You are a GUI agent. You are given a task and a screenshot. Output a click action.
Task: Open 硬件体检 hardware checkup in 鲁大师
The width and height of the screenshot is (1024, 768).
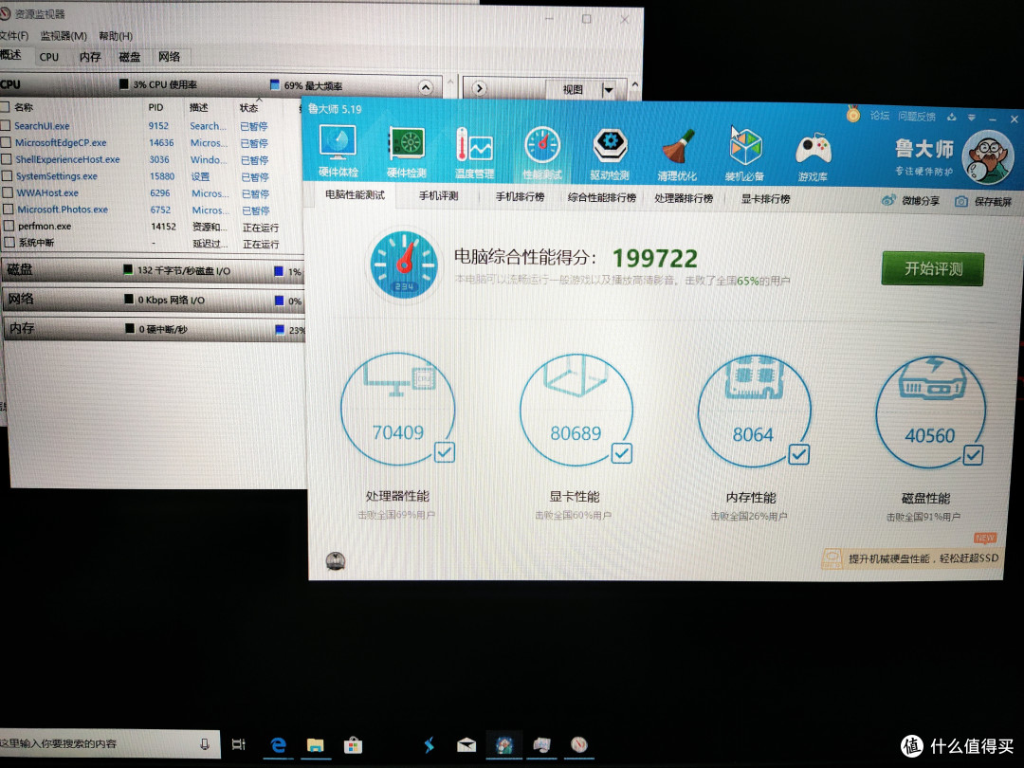(x=338, y=150)
